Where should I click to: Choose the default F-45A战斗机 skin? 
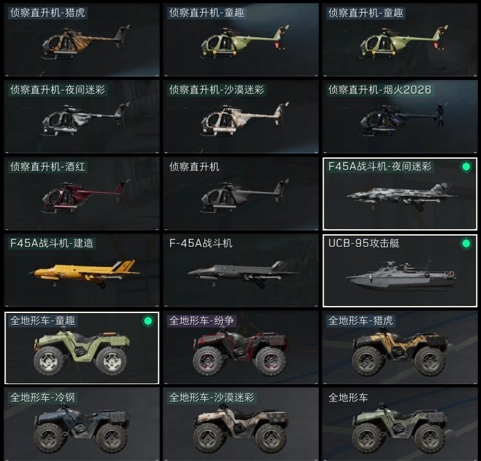tap(241, 270)
